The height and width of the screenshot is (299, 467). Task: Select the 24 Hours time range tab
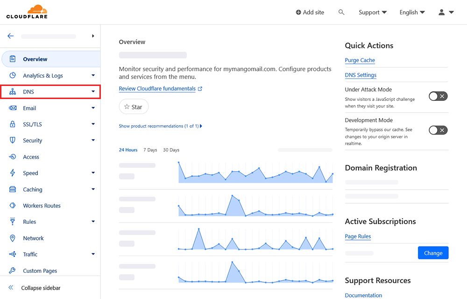[x=128, y=150]
